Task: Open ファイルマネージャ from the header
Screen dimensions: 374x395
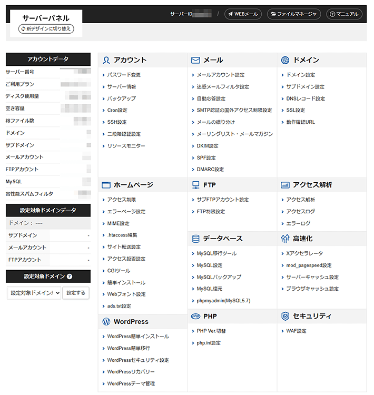Action: click(294, 14)
